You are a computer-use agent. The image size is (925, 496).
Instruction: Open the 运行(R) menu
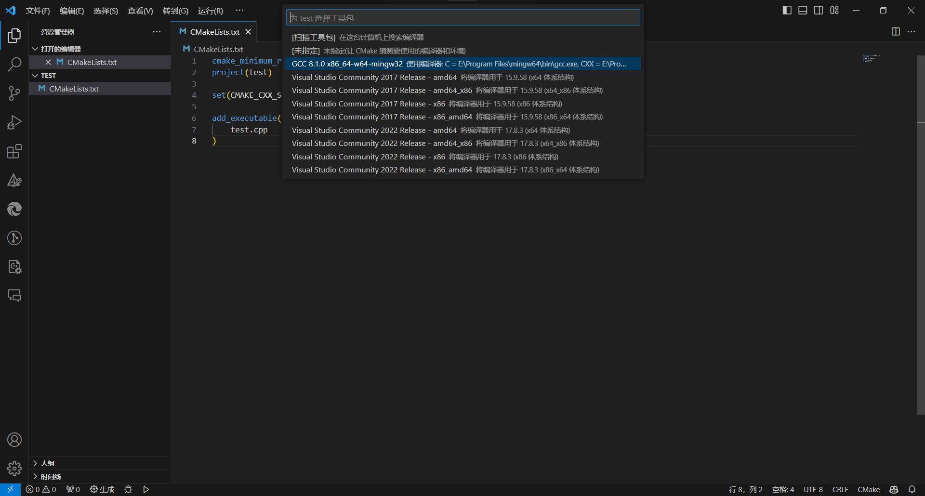click(210, 11)
